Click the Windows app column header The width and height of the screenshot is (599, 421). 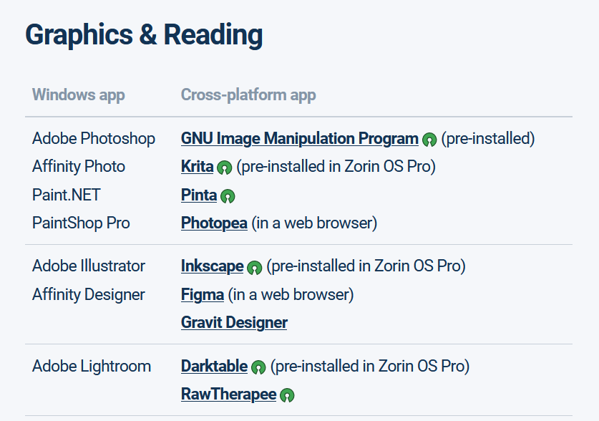pyautogui.click(x=79, y=95)
